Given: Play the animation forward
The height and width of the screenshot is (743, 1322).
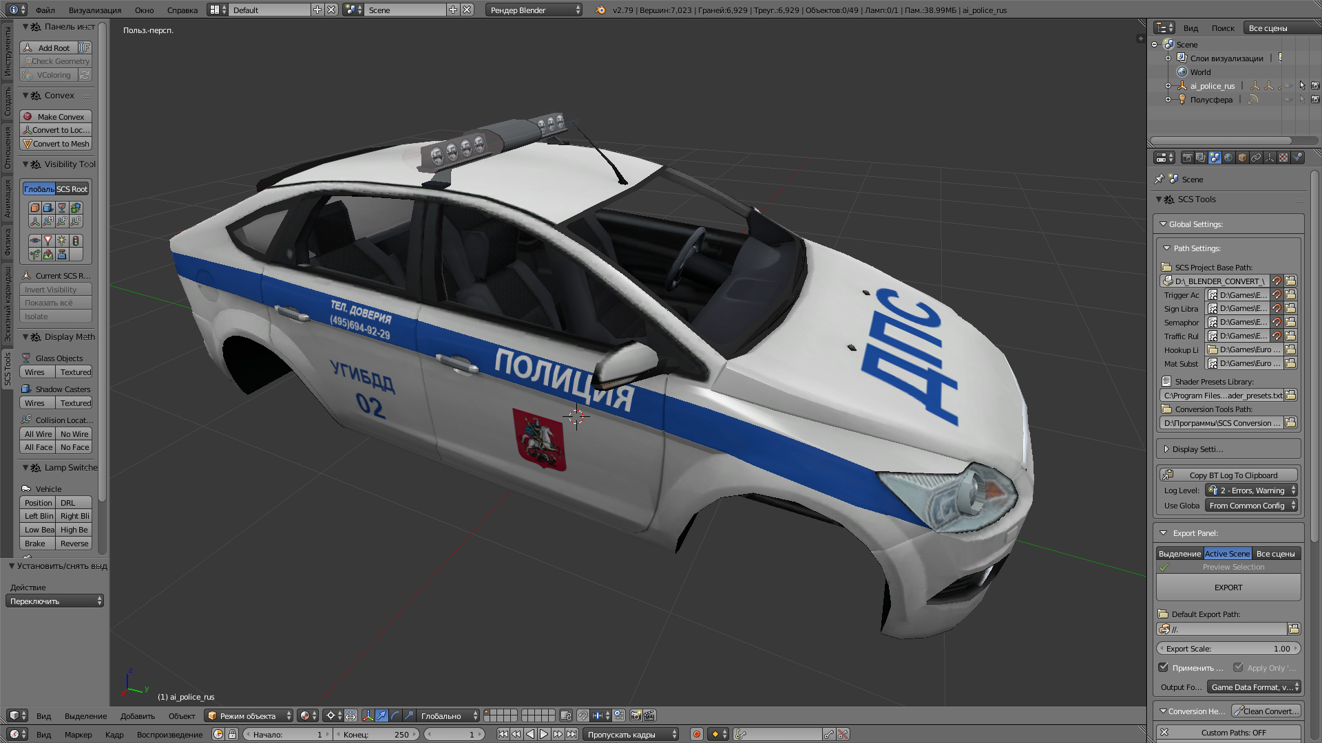Looking at the screenshot, I should pyautogui.click(x=544, y=734).
